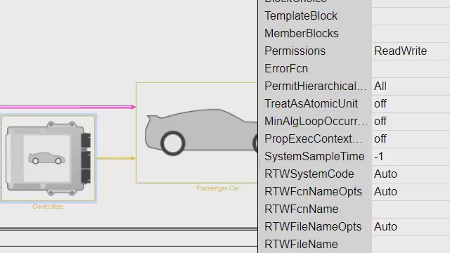Image resolution: width=450 pixels, height=253 pixels.
Task: Select the Passenger Car subsystem block
Action: [197, 133]
